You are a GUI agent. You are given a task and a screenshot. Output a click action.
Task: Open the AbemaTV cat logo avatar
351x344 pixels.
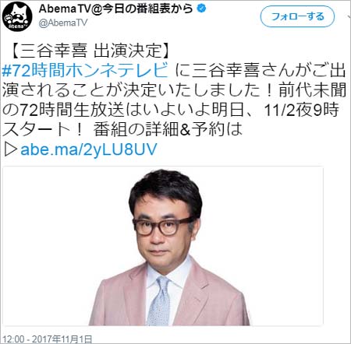click(17, 16)
